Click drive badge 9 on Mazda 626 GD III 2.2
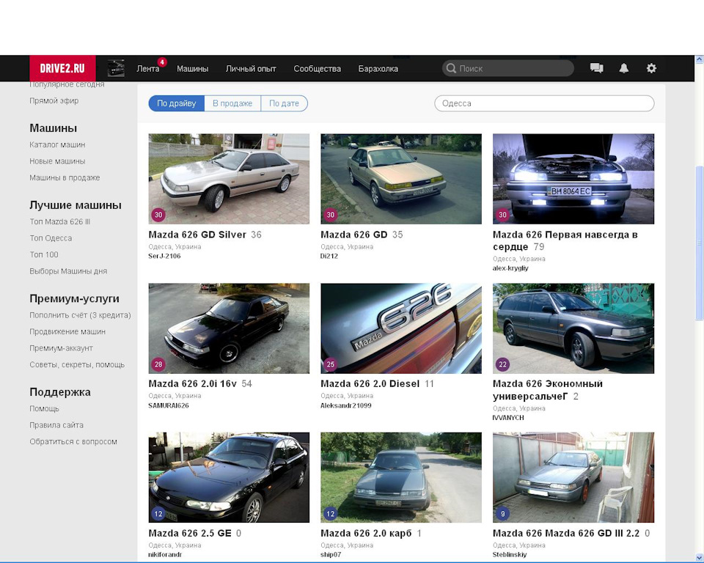The image size is (704, 563). coord(503,514)
